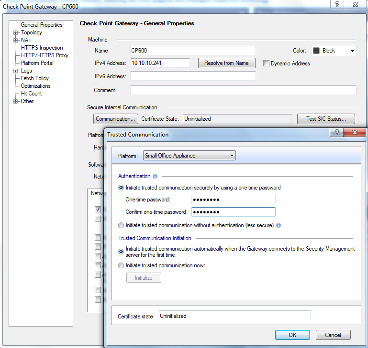
Task: Open the Color dropdown
Action: tap(334, 51)
